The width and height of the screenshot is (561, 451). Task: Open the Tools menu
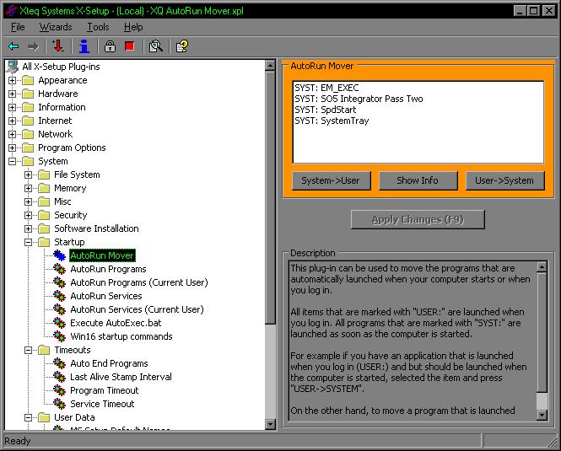tap(98, 27)
